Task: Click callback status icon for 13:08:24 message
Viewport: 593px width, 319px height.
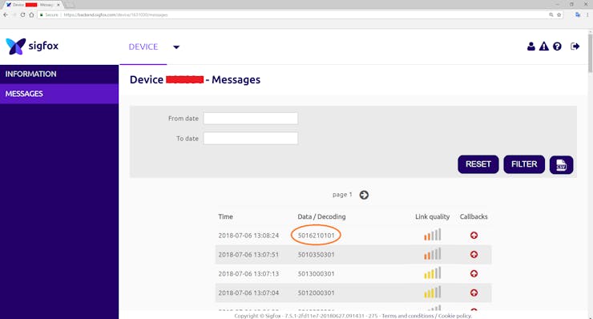Action: click(474, 236)
